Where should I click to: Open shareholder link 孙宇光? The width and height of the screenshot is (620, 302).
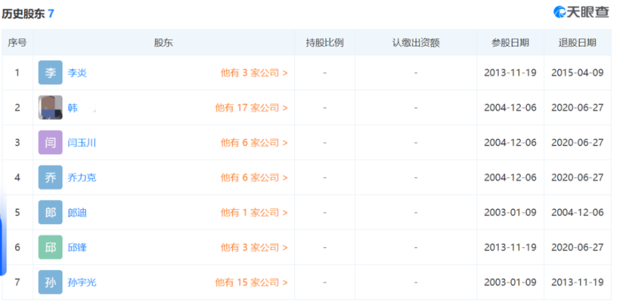pyautogui.click(x=82, y=283)
